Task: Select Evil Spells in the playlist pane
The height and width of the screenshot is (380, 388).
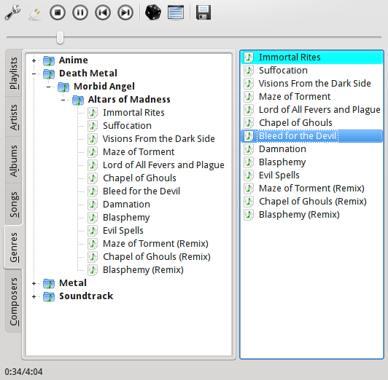Action: tap(279, 175)
